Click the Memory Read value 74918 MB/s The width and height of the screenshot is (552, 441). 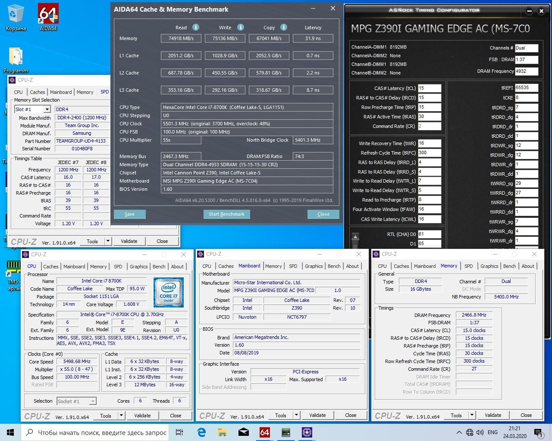tap(181, 38)
